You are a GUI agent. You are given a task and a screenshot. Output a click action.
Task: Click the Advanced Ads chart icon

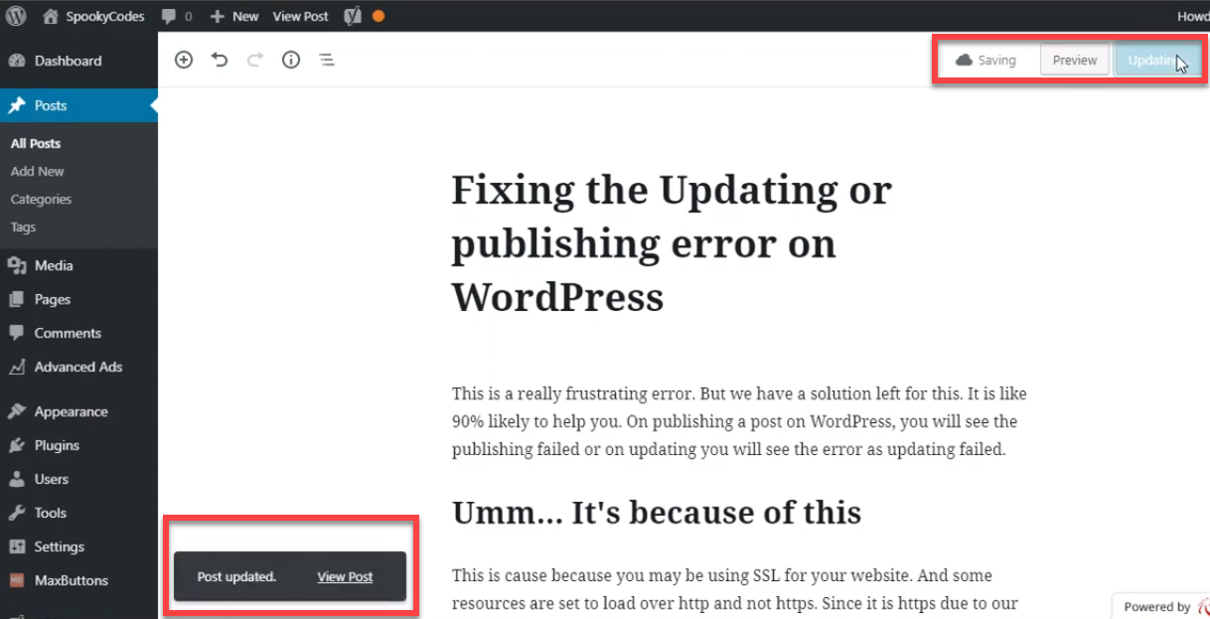pos(17,367)
